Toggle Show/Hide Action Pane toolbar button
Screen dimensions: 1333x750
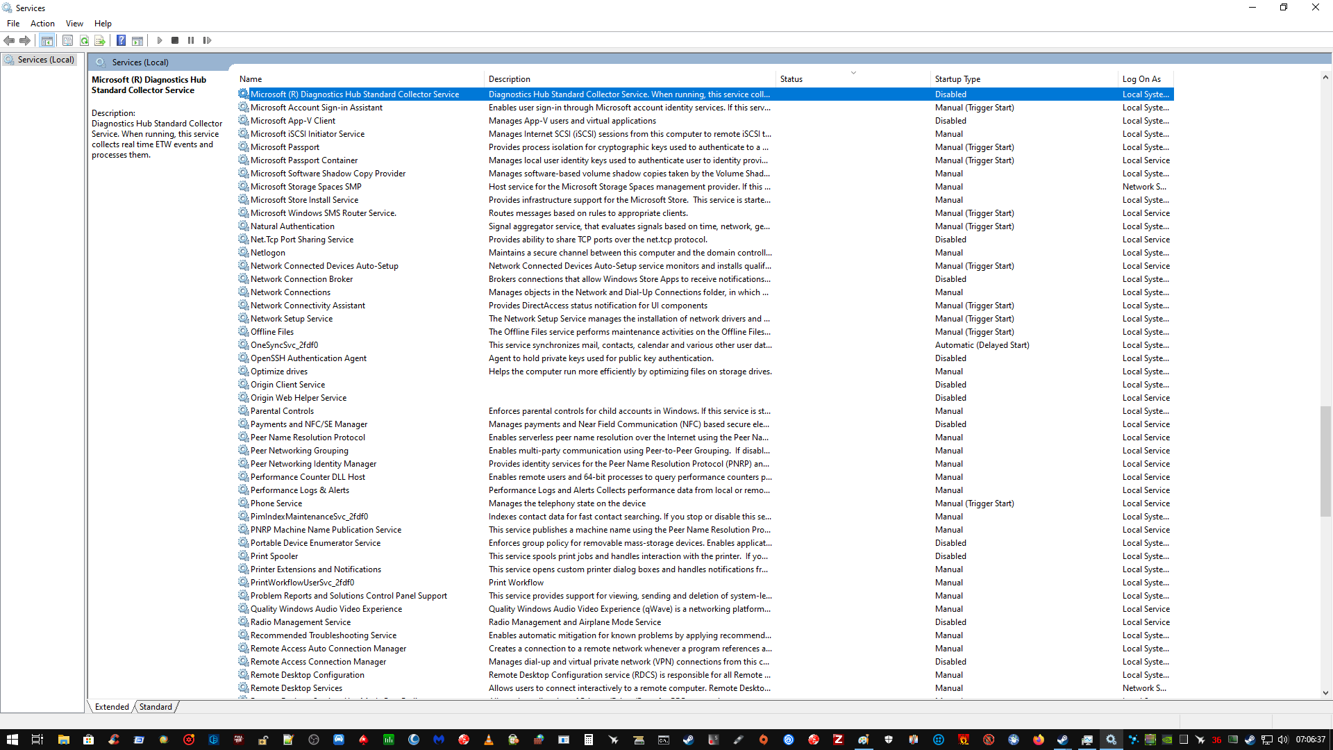click(x=137, y=40)
